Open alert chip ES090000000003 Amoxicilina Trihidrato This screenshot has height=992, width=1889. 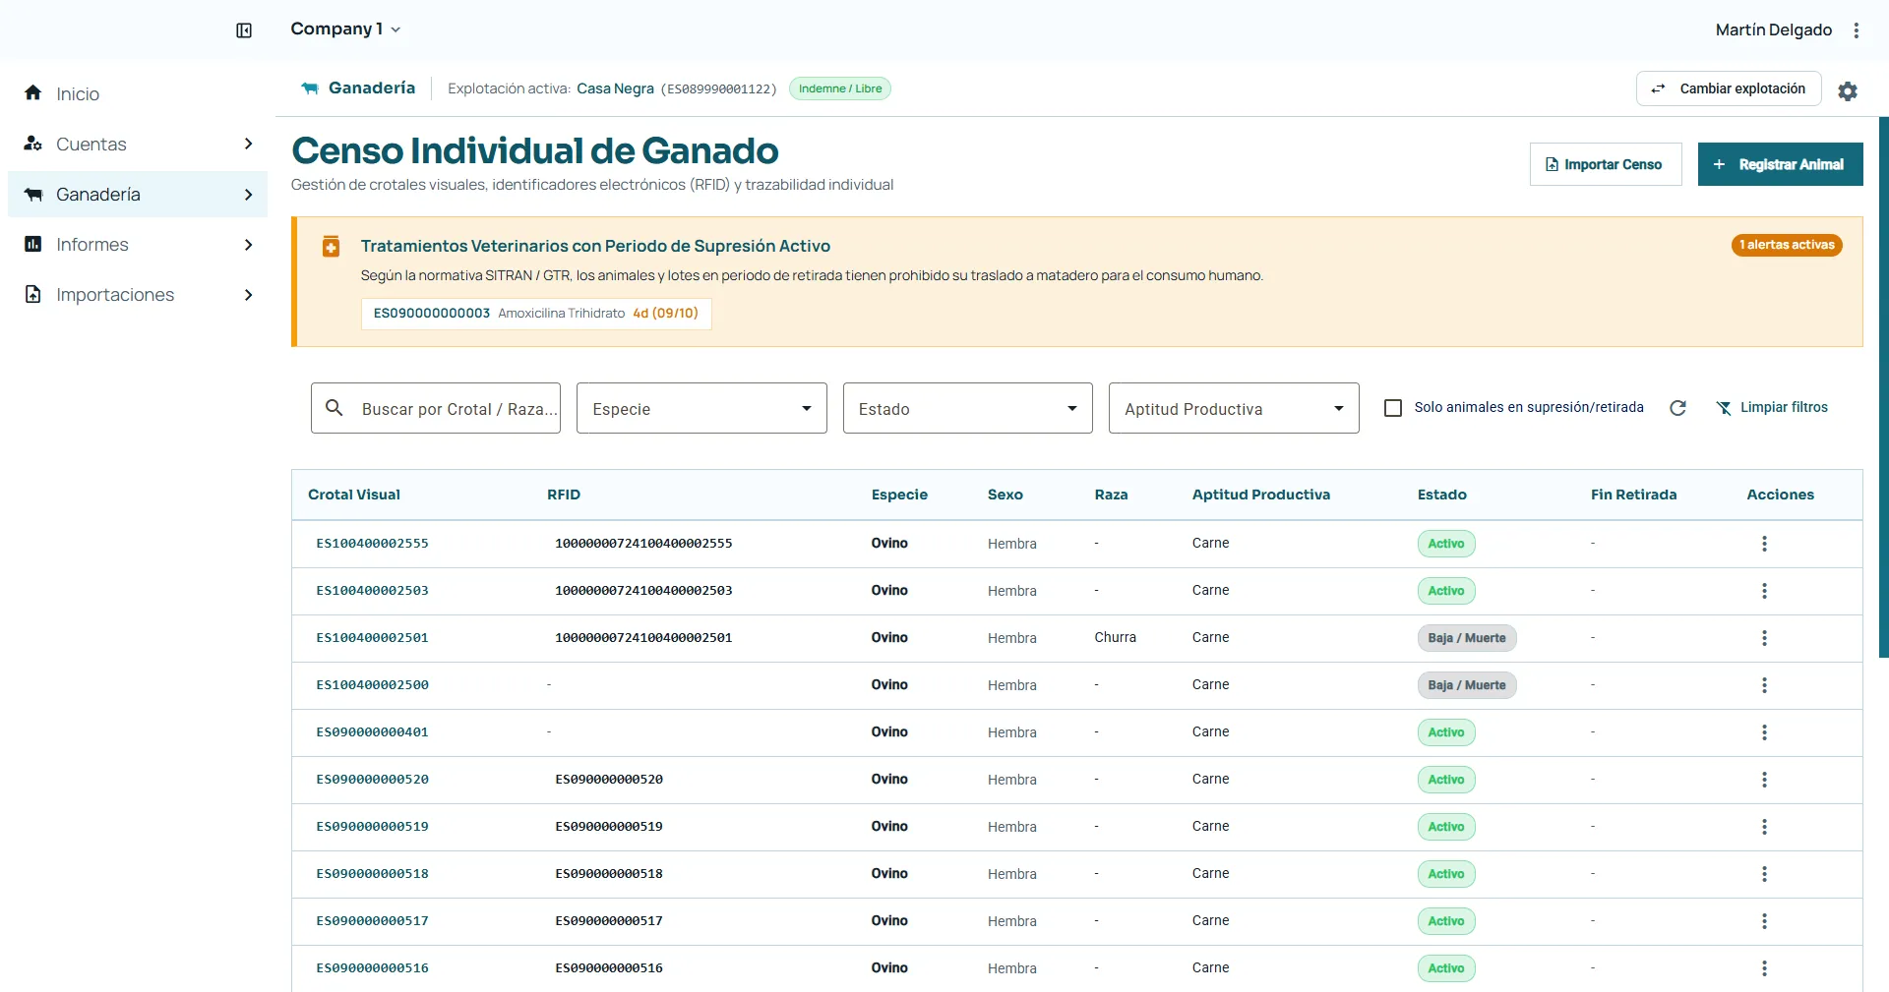coord(536,314)
